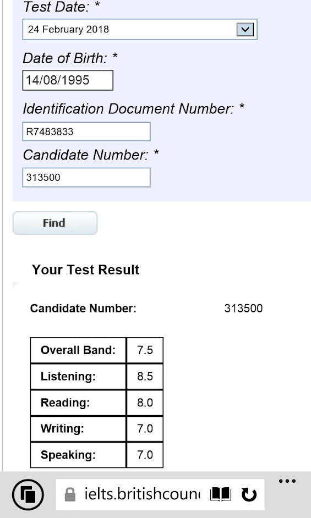
Task: Click the Identification Document Number field
Action: [x=86, y=131]
